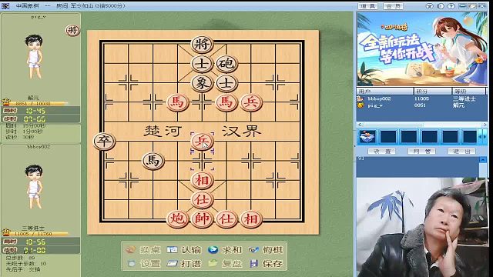Click the black 將 general piece on the board
Image resolution: width=493 pixels, height=277 pixels.
point(202,44)
